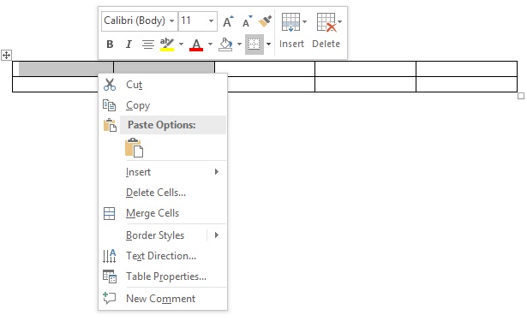The image size is (527, 321).
Task: Click the Grow Font icon
Action: (x=228, y=21)
